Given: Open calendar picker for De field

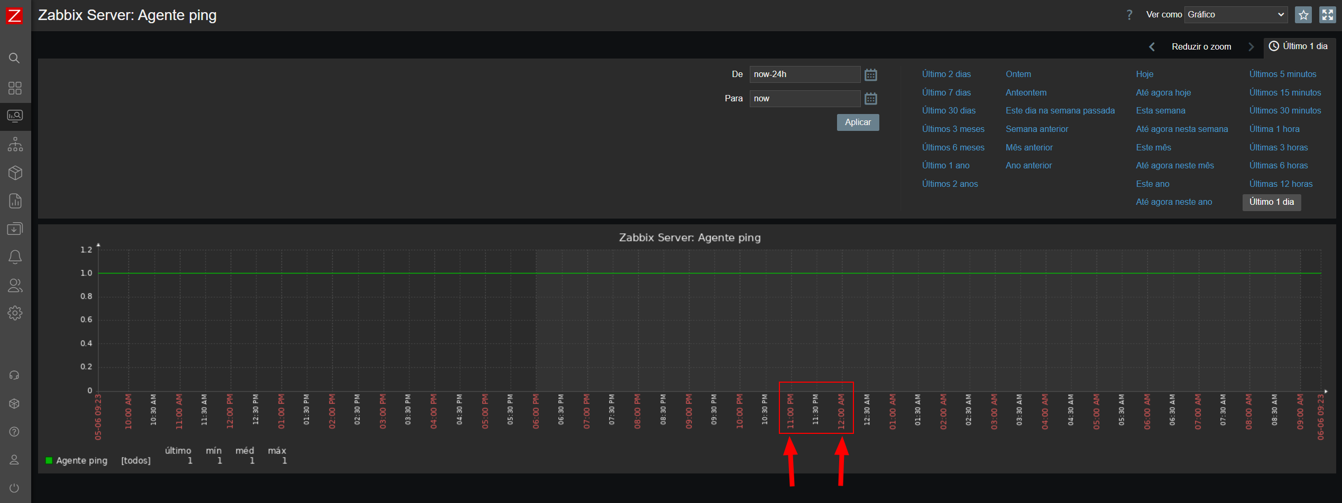Looking at the screenshot, I should (871, 75).
